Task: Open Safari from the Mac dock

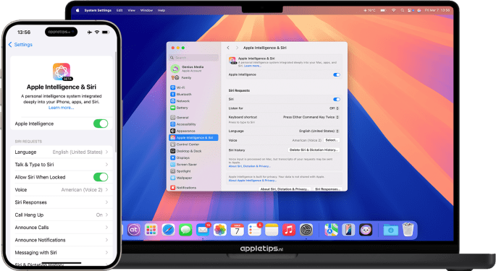Action: click(x=168, y=230)
